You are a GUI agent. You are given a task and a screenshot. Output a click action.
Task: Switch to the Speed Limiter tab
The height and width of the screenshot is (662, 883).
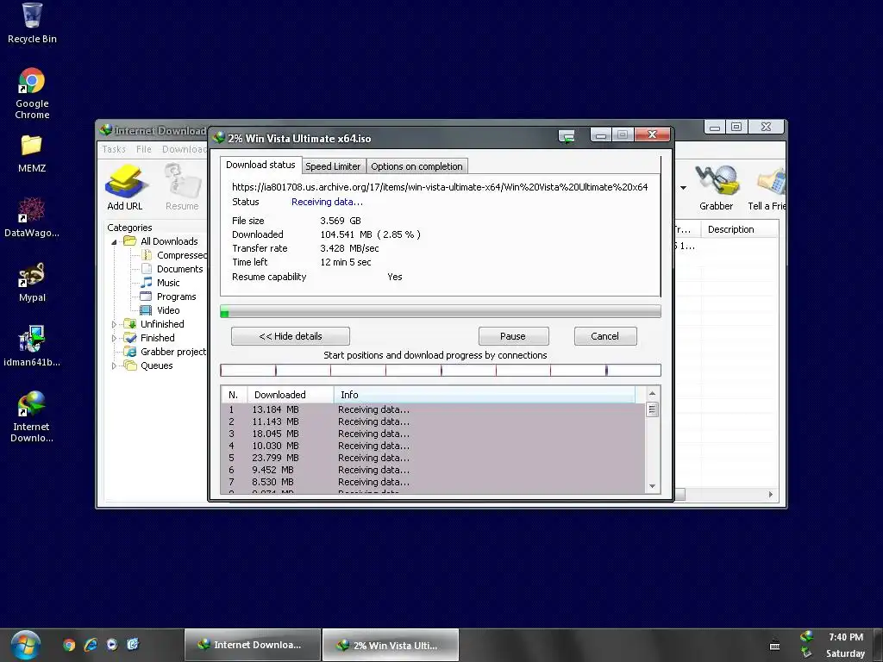333,166
